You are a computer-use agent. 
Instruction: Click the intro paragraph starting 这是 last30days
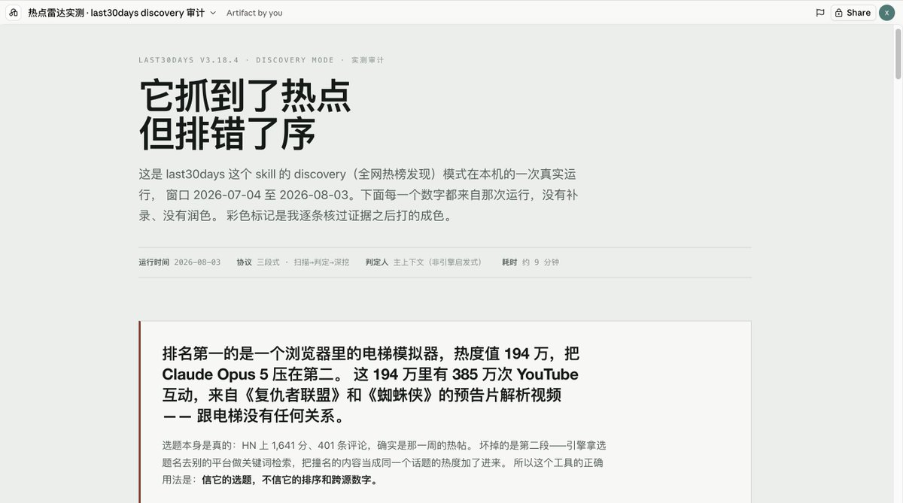(358, 195)
